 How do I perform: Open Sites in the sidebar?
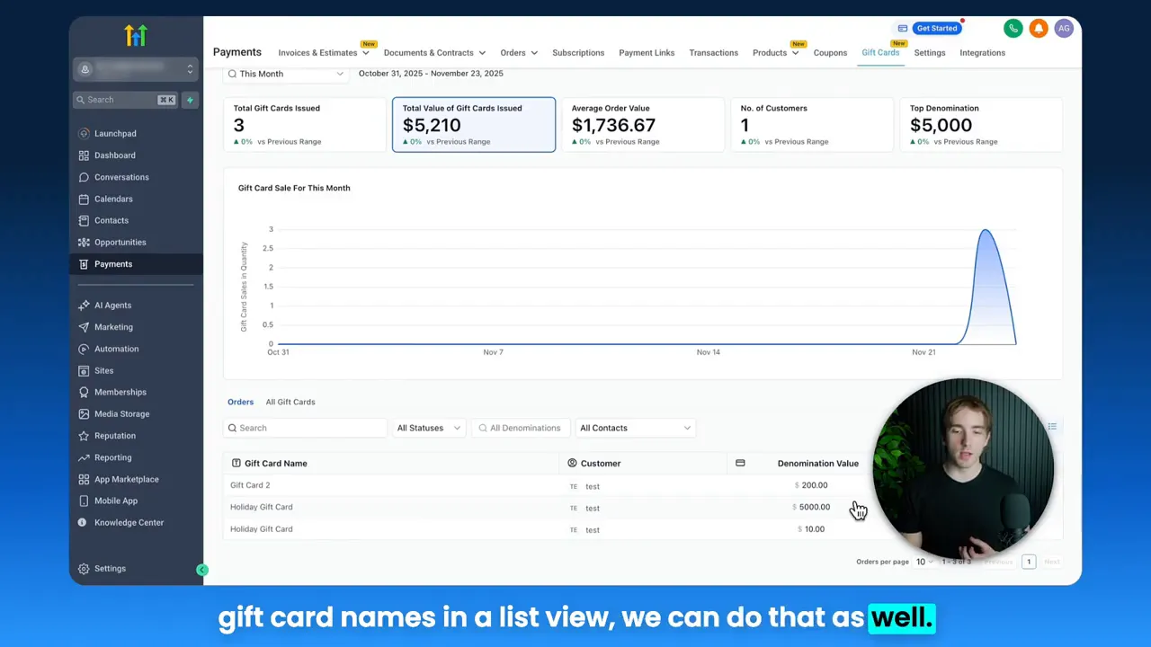coord(103,370)
